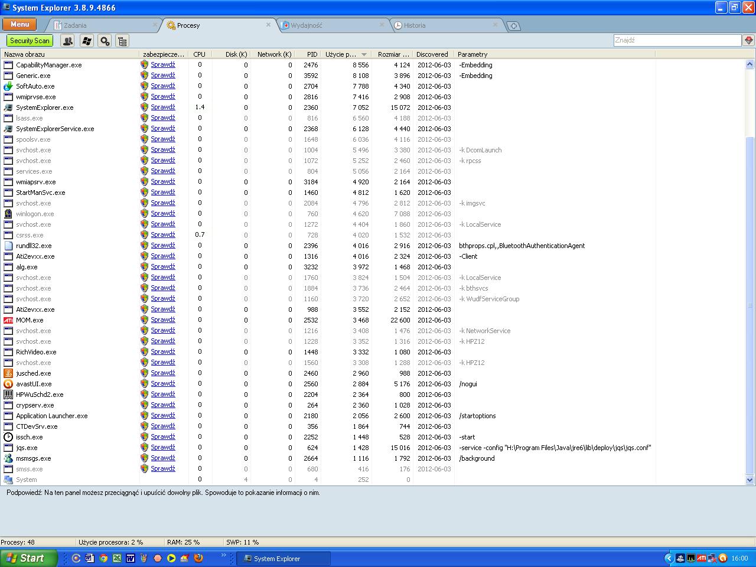Expand hidden quick launch icons chevron
This screenshot has height=567, width=756.
point(224,555)
